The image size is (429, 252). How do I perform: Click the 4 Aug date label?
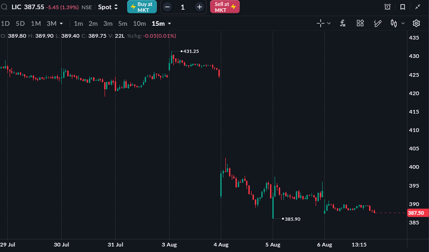[x=221, y=245]
